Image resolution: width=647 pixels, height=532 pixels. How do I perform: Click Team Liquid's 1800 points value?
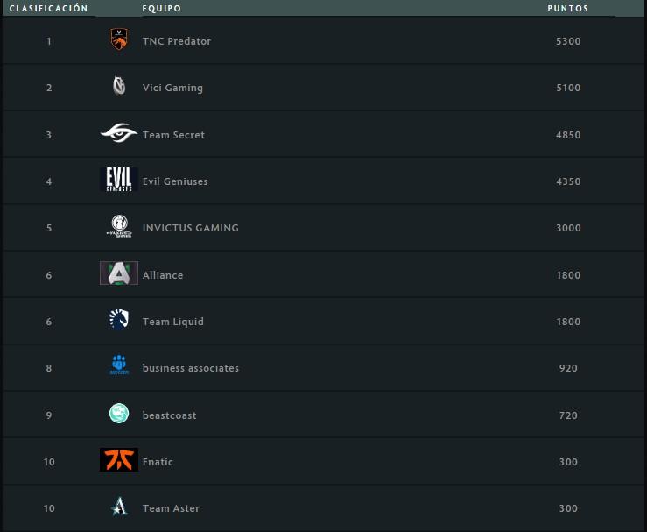[568, 322]
